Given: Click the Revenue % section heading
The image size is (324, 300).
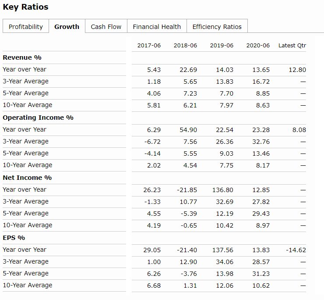Looking at the screenshot, I should [22, 57].
